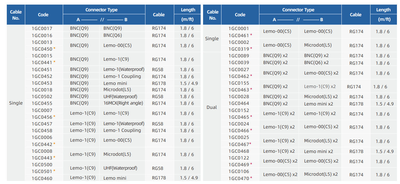Select the 1GC0470 code entry
Screen dimensions: 400x184
[239, 178]
